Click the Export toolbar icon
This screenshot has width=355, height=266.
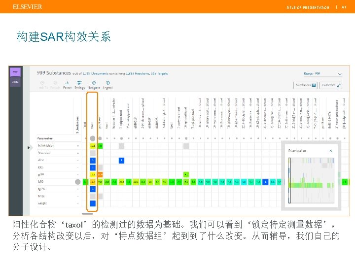pyautogui.click(x=67, y=85)
